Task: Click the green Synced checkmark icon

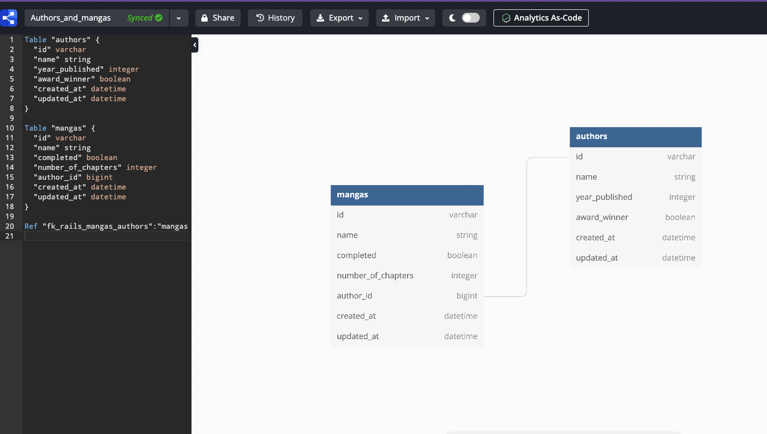Action: [158, 17]
